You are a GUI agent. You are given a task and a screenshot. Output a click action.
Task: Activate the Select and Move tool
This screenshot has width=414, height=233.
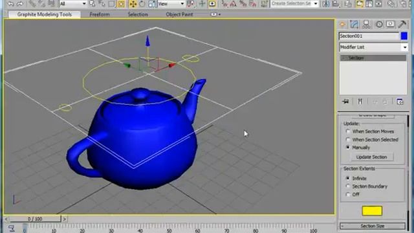133,4
